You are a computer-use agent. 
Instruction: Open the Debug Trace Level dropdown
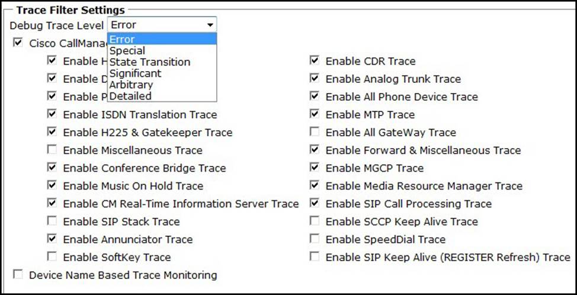210,25
